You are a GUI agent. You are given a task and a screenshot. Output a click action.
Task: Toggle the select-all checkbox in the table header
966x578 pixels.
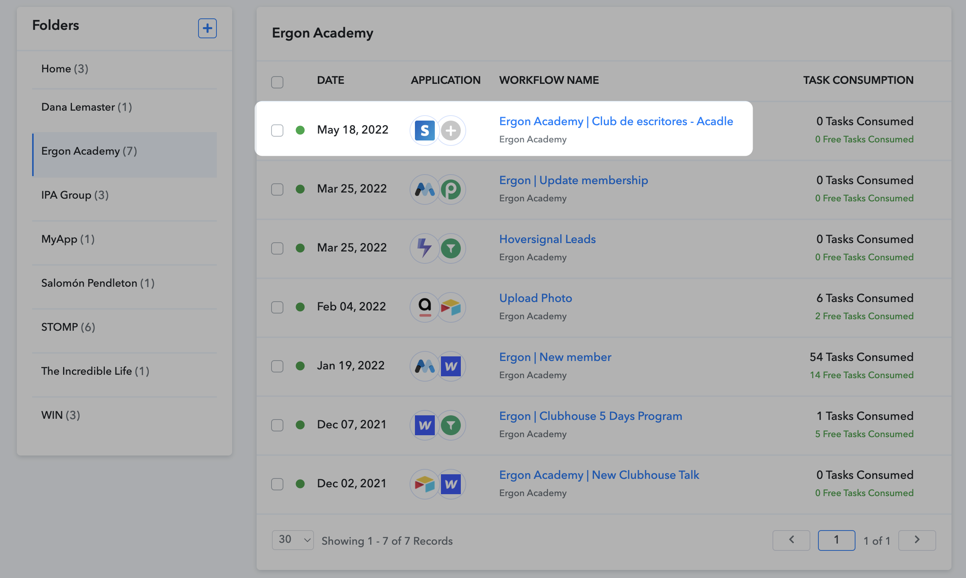pyautogui.click(x=277, y=82)
